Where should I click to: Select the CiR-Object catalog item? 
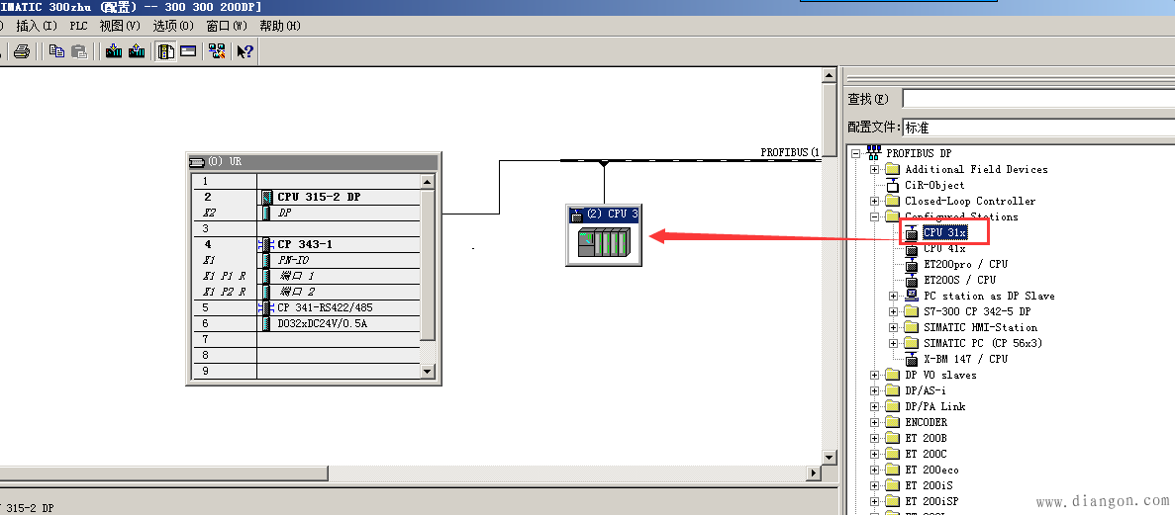(934, 185)
